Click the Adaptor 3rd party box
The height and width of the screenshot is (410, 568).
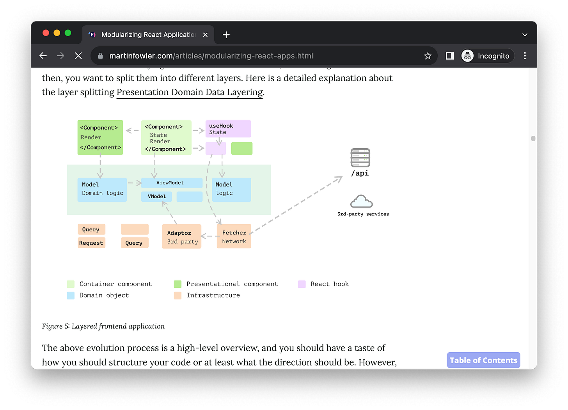pyautogui.click(x=182, y=237)
